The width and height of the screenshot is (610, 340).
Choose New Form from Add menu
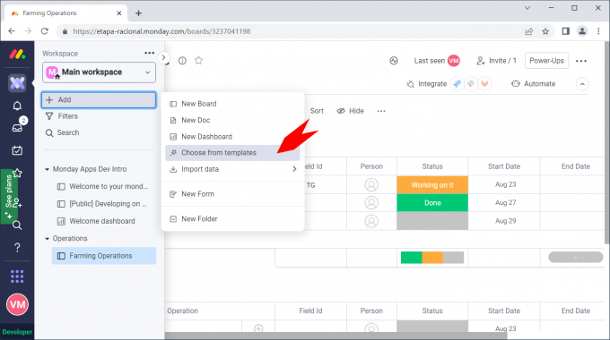point(232,194)
